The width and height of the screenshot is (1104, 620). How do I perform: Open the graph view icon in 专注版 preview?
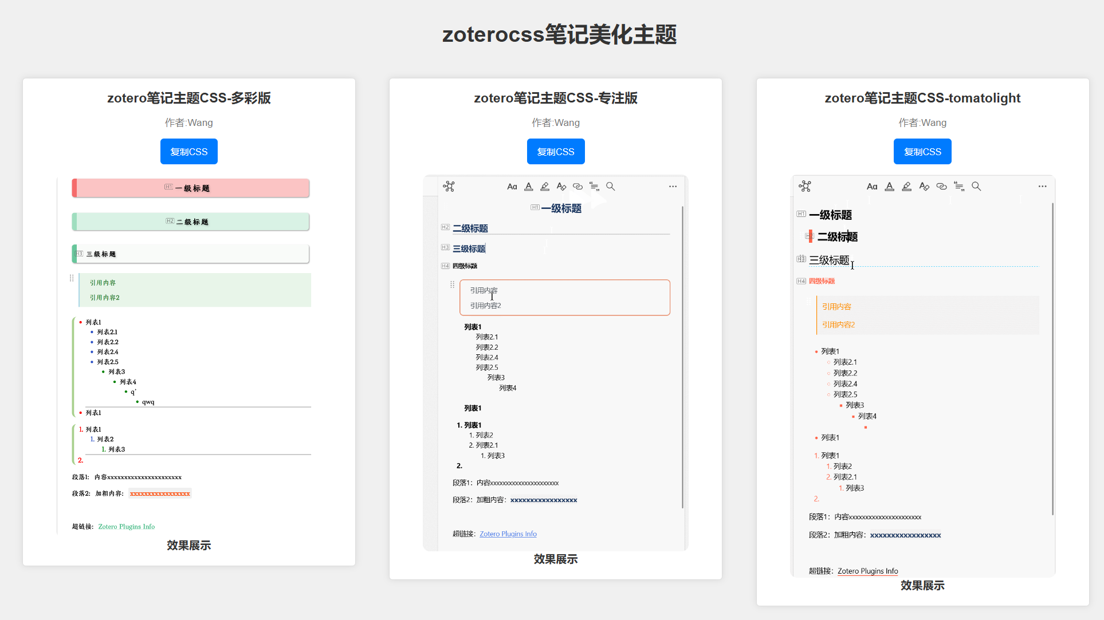449,186
